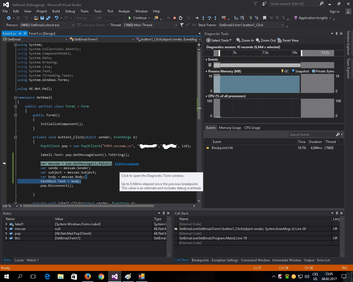Click the bookmark toolbar icon
Screen dimensions: 353x282
tap(264, 18)
